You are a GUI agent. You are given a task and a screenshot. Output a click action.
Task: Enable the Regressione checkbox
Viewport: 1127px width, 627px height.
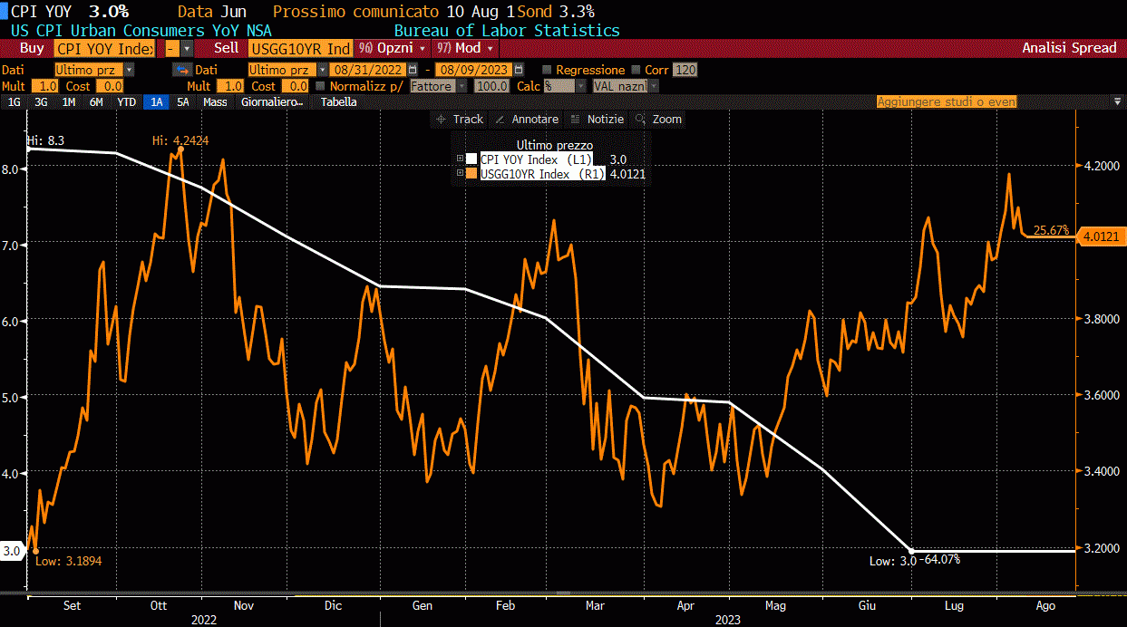tap(547, 70)
